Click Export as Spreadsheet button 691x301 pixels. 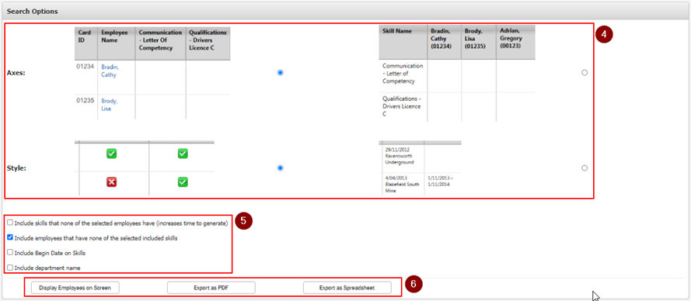coord(347,288)
